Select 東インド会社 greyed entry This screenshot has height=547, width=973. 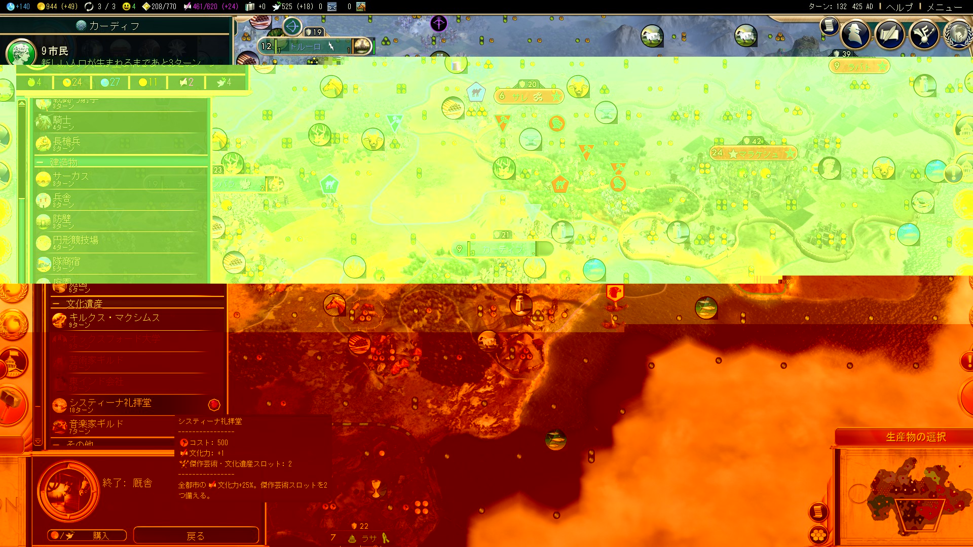click(137, 383)
